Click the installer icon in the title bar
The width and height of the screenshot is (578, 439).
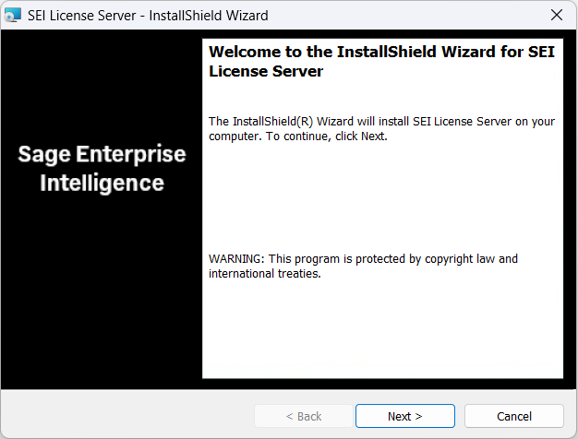click(13, 15)
